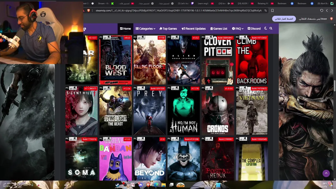This screenshot has width=336, height=189.
Task: Open Military Conflict Vietnam cover
Action: [252, 111]
